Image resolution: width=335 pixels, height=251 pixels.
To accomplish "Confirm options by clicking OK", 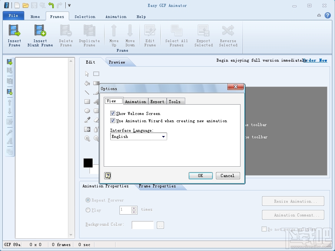I will point(201,176).
